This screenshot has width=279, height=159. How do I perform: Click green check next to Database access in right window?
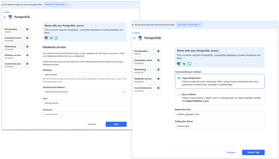[158, 79]
